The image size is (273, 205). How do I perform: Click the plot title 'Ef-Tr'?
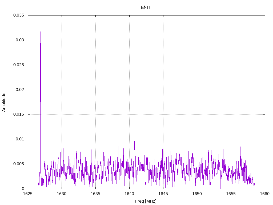pos(145,7)
